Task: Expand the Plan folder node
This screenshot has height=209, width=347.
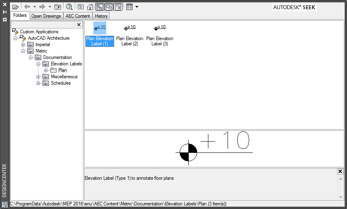Action: pyautogui.click(x=46, y=71)
